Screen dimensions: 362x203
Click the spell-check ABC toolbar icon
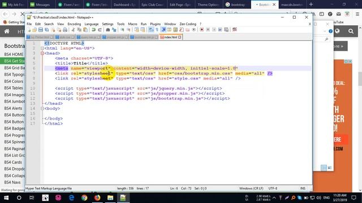[x=235, y=29]
